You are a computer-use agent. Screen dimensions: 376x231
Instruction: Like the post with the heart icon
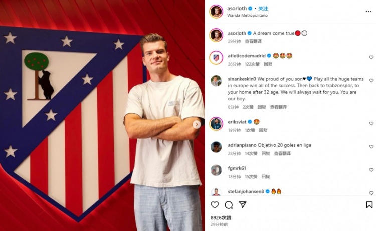pos(215,205)
